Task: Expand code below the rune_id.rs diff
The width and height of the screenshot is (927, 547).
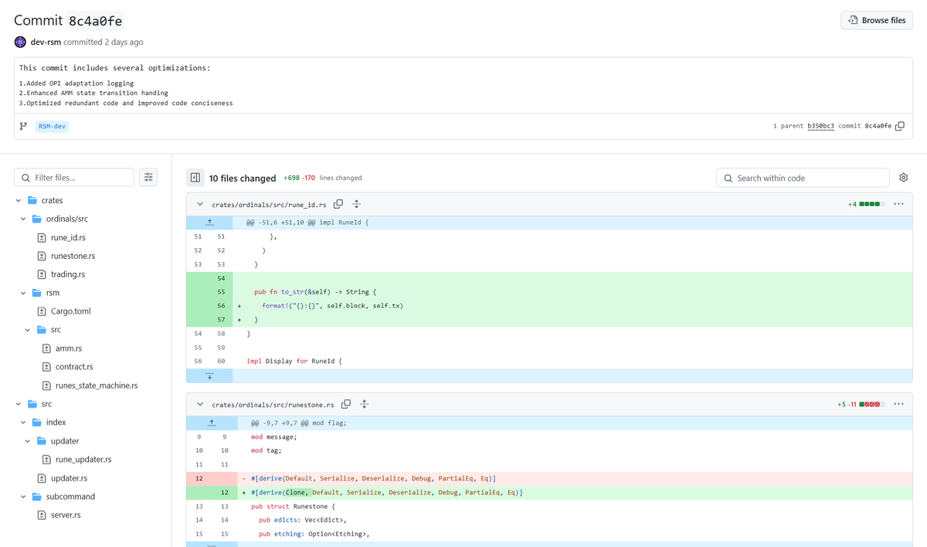Action: pos(209,375)
